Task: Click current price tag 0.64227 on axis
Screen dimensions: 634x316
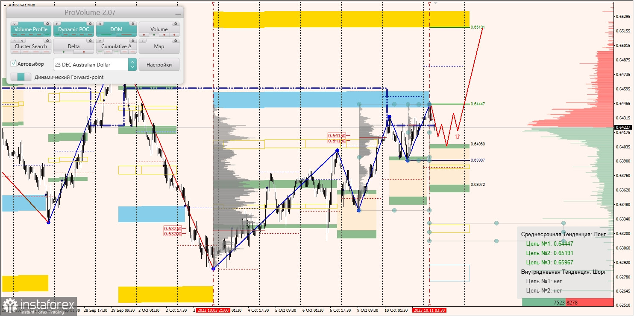Action: [624, 127]
